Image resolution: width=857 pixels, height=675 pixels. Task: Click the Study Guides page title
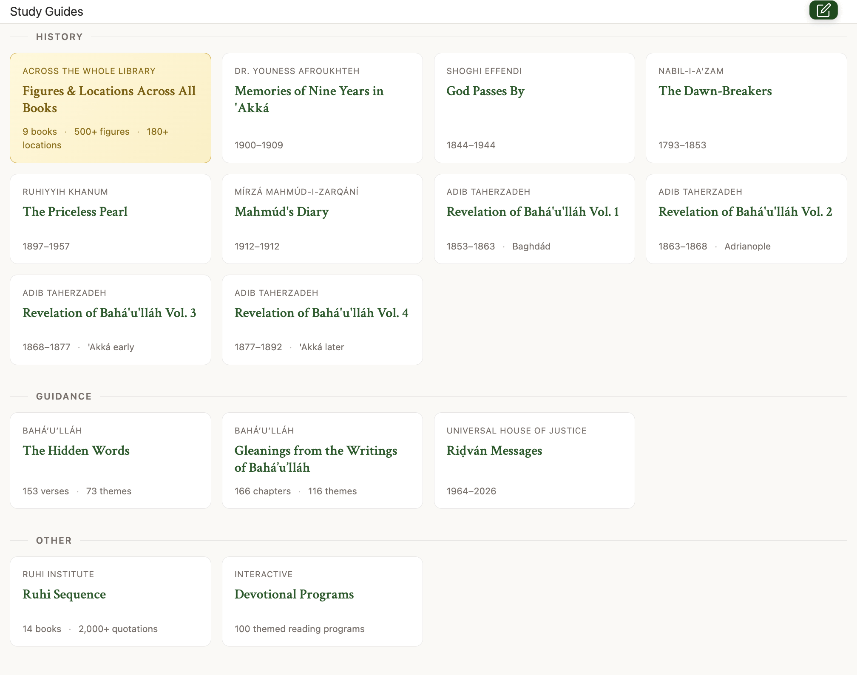tap(46, 11)
